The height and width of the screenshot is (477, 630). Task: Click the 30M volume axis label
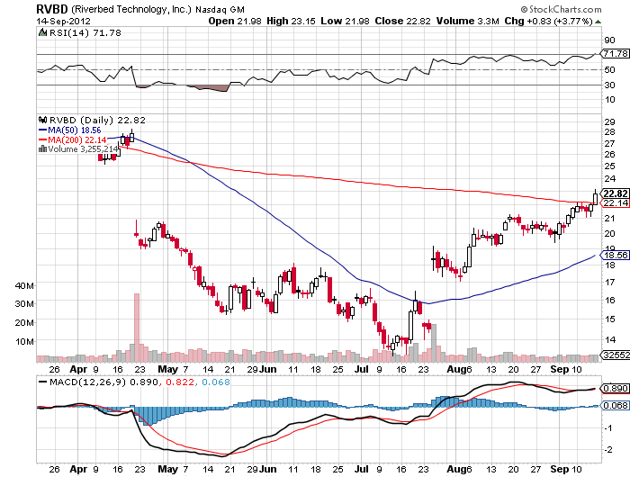coord(24,304)
